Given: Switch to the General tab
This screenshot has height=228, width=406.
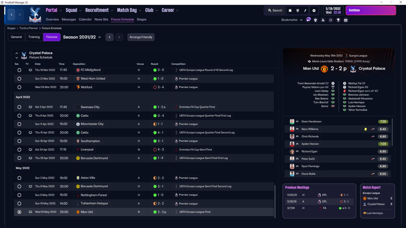Looking at the screenshot, I should [16, 37].
